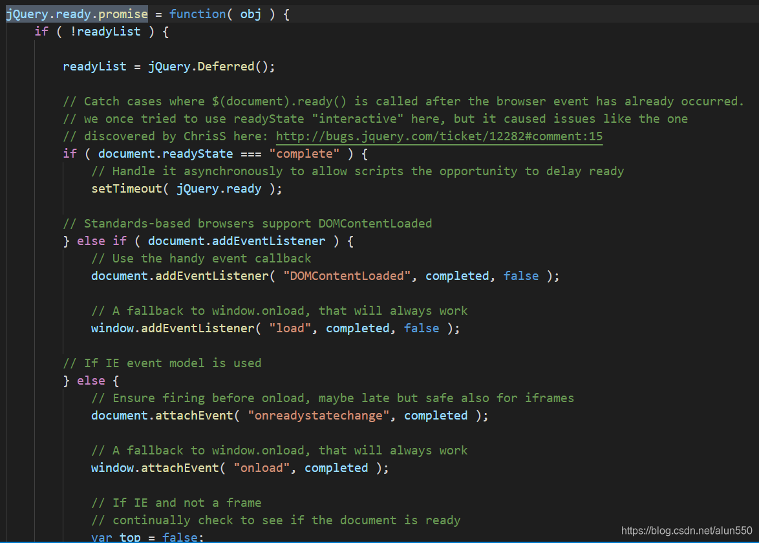Click "window.addEventListener" call
This screenshot has width=759, height=543.
(x=173, y=328)
